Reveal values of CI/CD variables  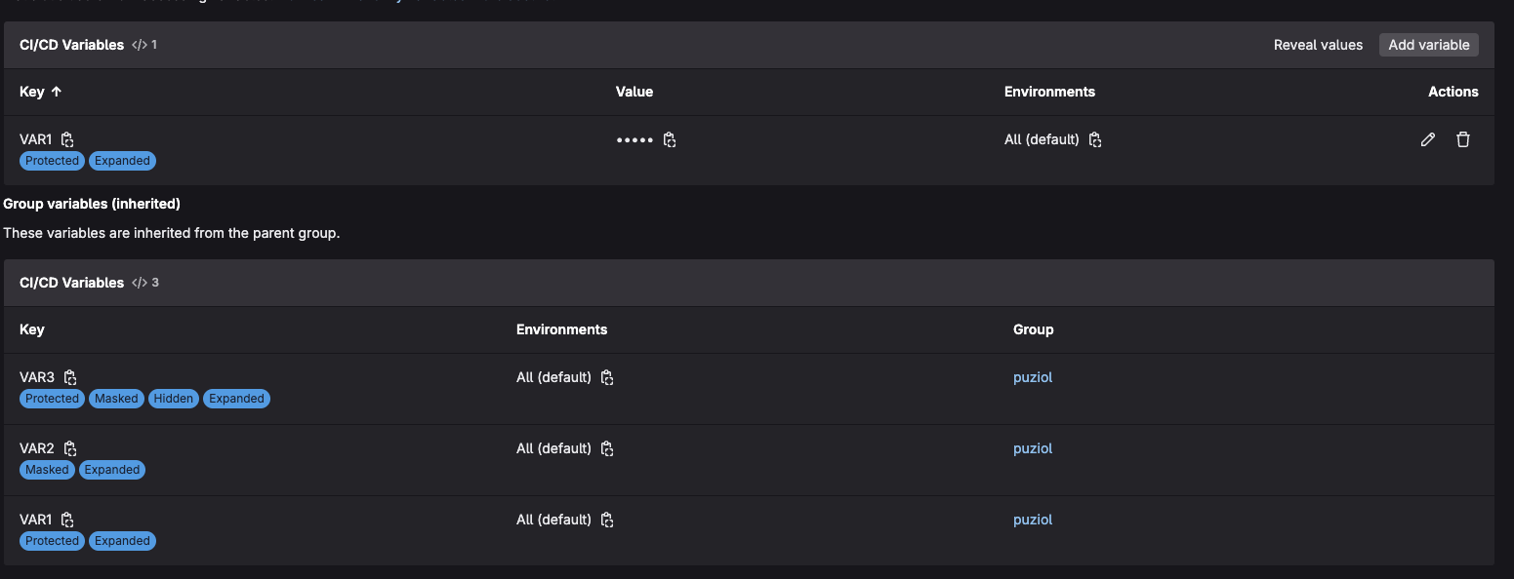pos(1318,45)
